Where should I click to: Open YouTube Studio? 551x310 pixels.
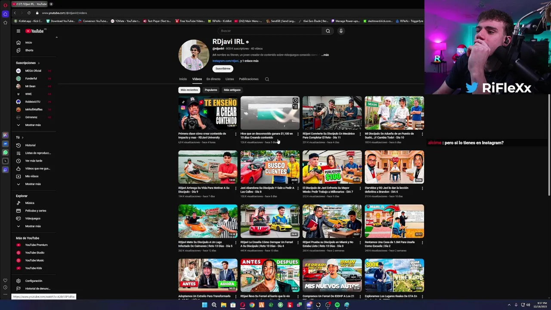point(34,253)
